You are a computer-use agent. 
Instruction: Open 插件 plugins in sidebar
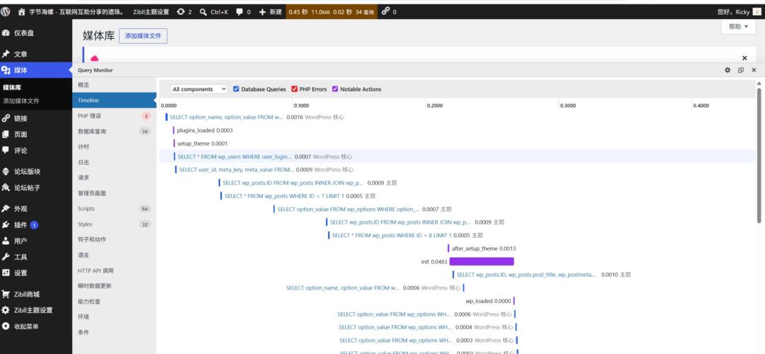point(36,224)
